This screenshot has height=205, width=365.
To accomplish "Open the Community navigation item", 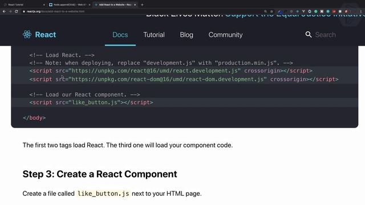I will [x=225, y=35].
